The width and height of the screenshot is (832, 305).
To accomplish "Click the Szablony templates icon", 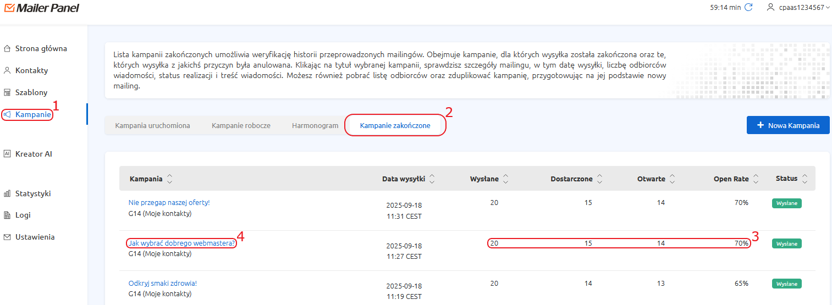I will click(7, 92).
